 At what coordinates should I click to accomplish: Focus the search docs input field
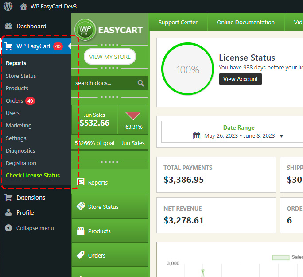click(x=105, y=83)
